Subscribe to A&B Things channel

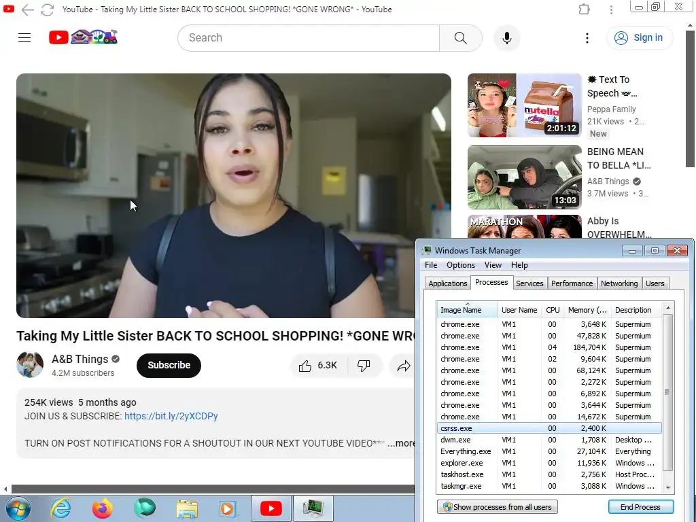pyautogui.click(x=169, y=365)
